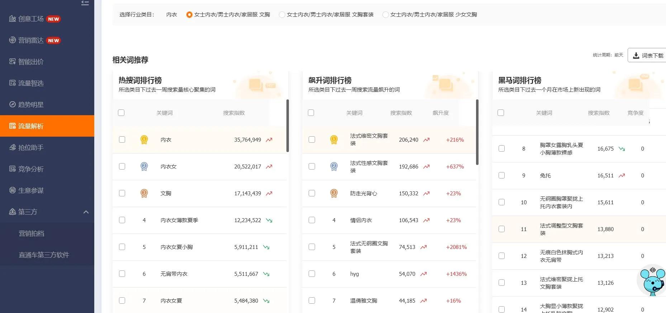Click the 第三方 sidebar icon
666x313 pixels.
pyautogui.click(x=13, y=212)
